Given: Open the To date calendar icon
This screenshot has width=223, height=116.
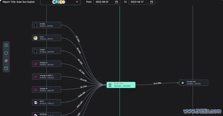Looking at the screenshot, I should pyautogui.click(x=152, y=2).
